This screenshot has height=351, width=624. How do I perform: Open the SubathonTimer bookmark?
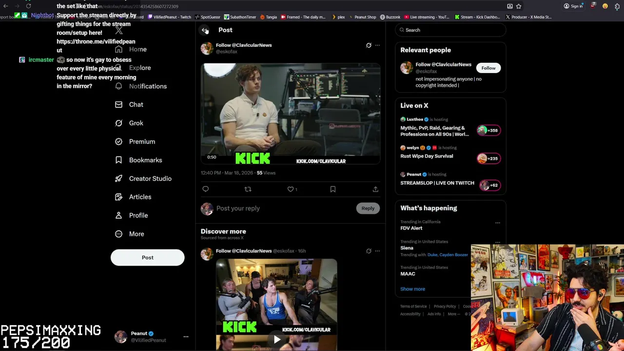pyautogui.click(x=240, y=17)
